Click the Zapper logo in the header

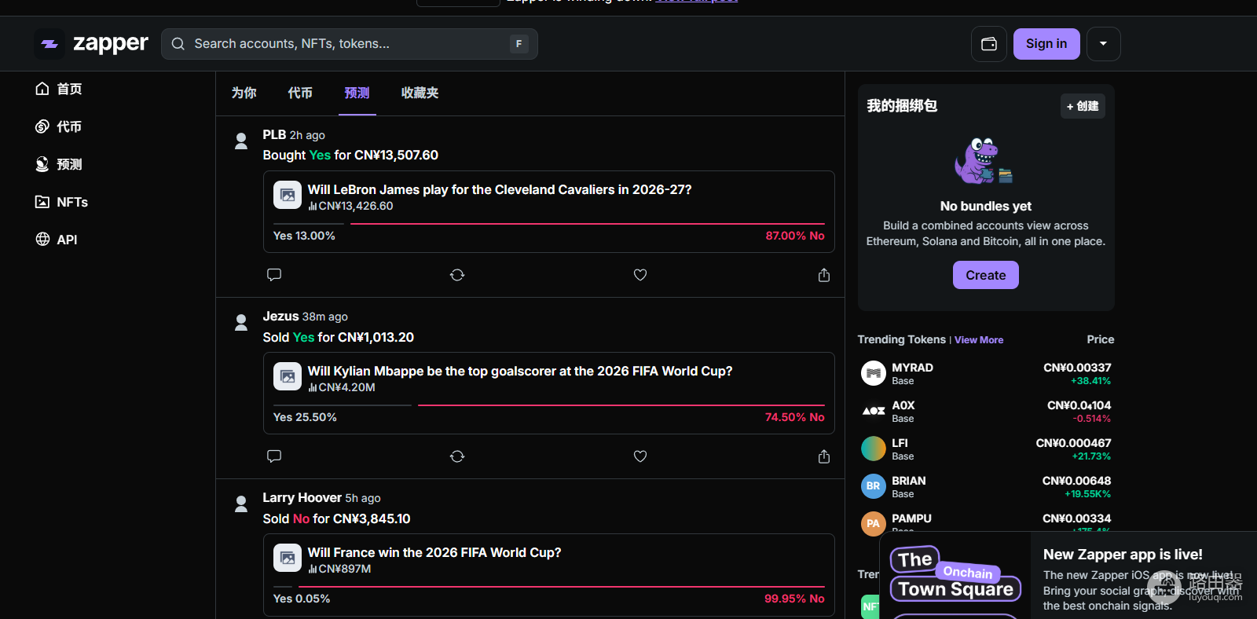pyautogui.click(x=92, y=44)
